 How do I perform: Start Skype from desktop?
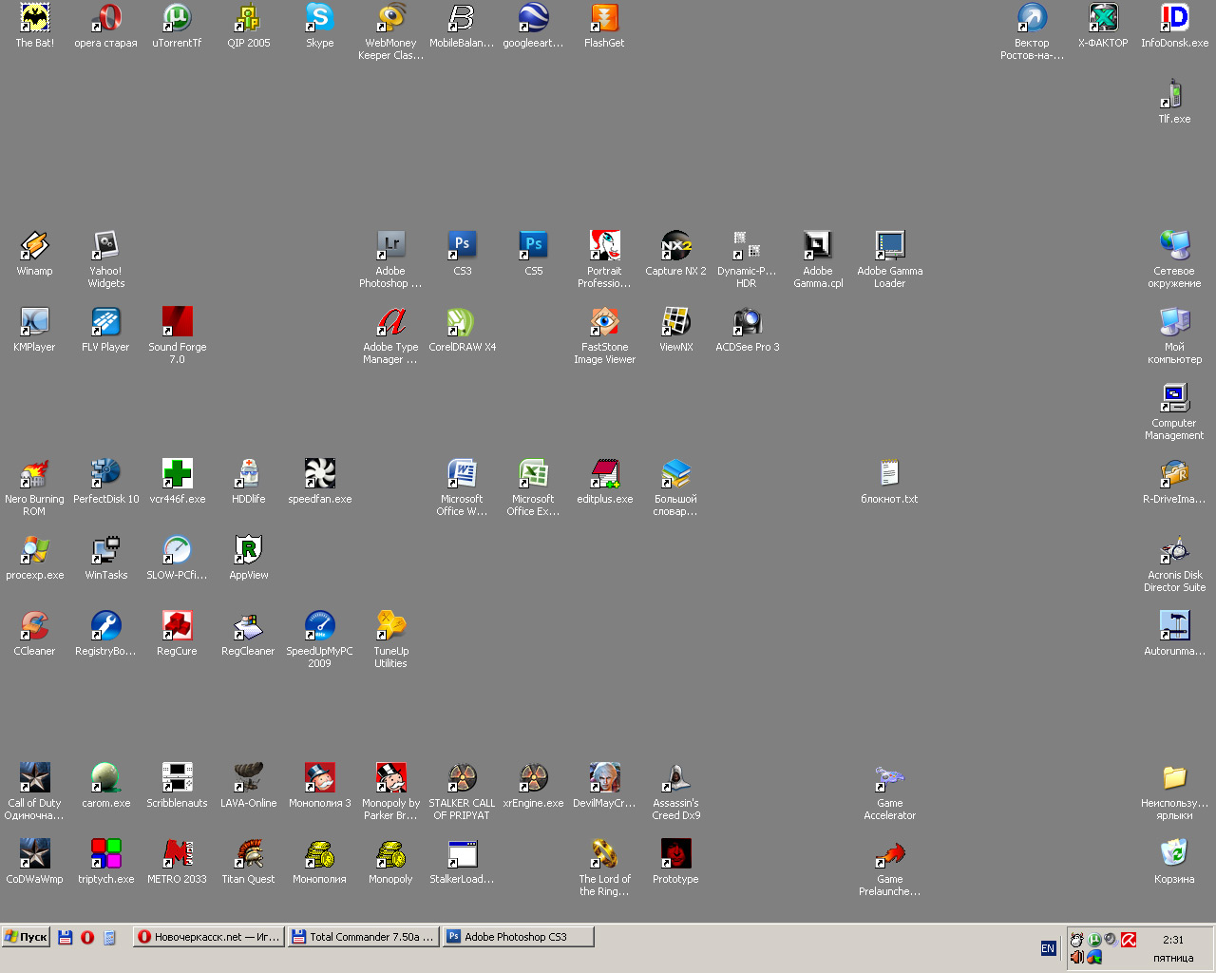[x=320, y=17]
